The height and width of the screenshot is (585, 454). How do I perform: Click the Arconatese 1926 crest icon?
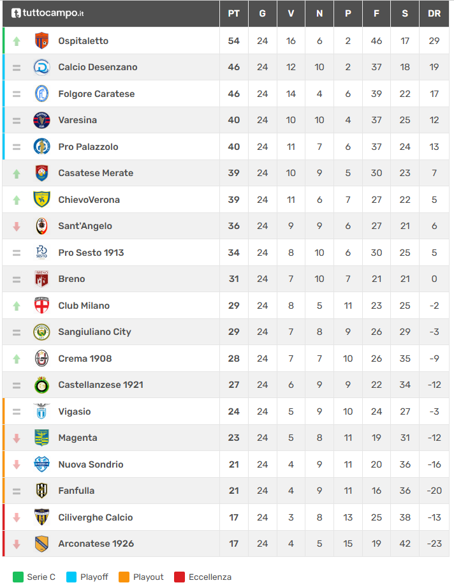[x=41, y=544]
